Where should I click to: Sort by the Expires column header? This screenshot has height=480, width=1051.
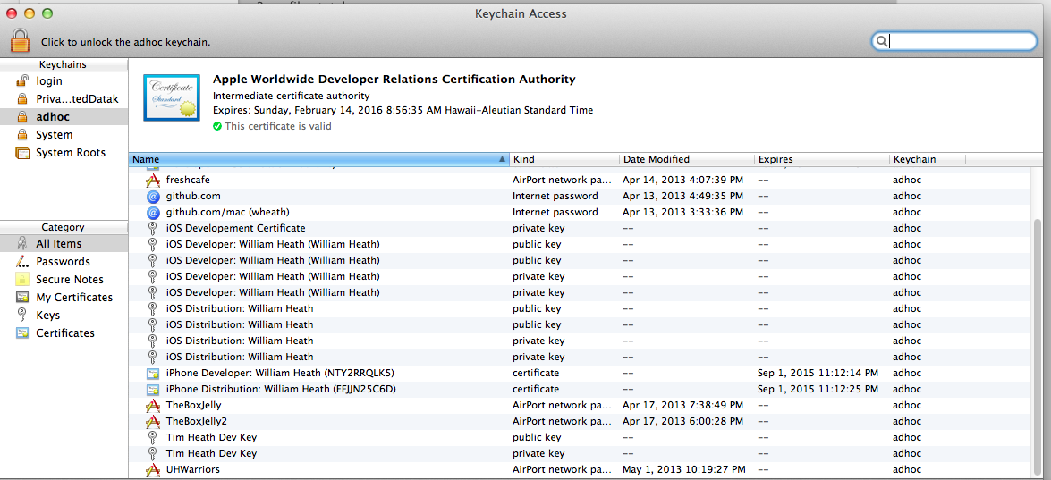tap(822, 159)
